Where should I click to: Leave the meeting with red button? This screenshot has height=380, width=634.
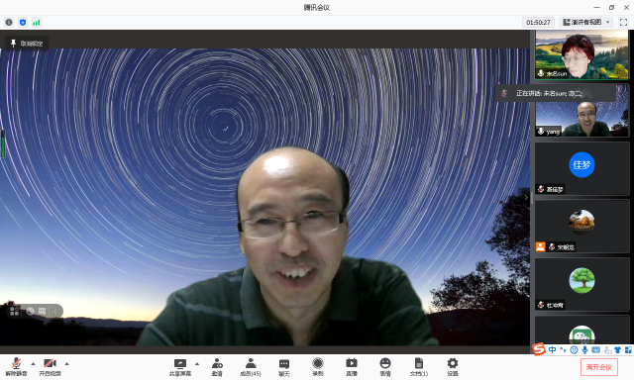pyautogui.click(x=599, y=367)
